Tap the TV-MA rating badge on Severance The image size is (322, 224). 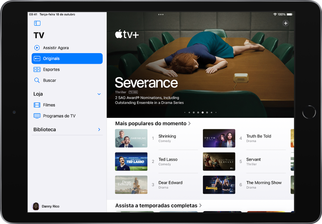(x=134, y=92)
